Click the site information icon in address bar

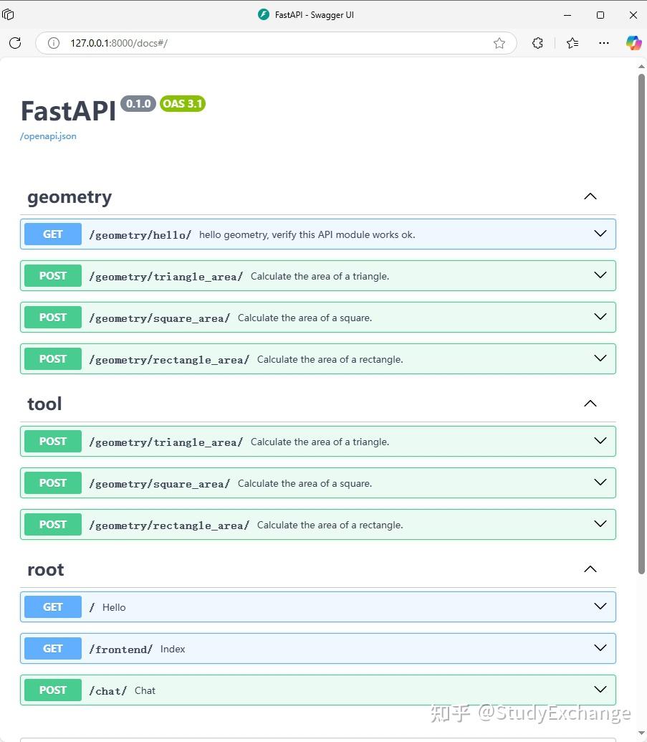(x=53, y=43)
